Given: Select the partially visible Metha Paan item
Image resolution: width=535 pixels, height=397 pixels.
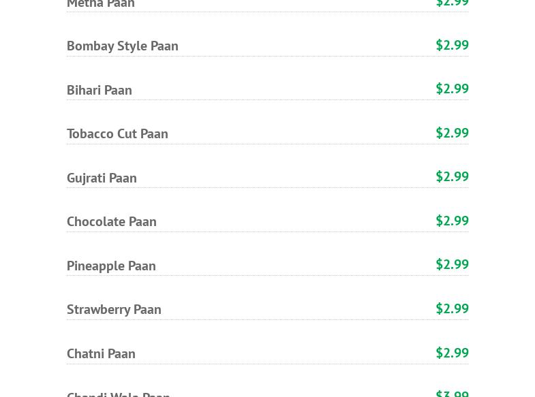Looking at the screenshot, I should 100,5.
